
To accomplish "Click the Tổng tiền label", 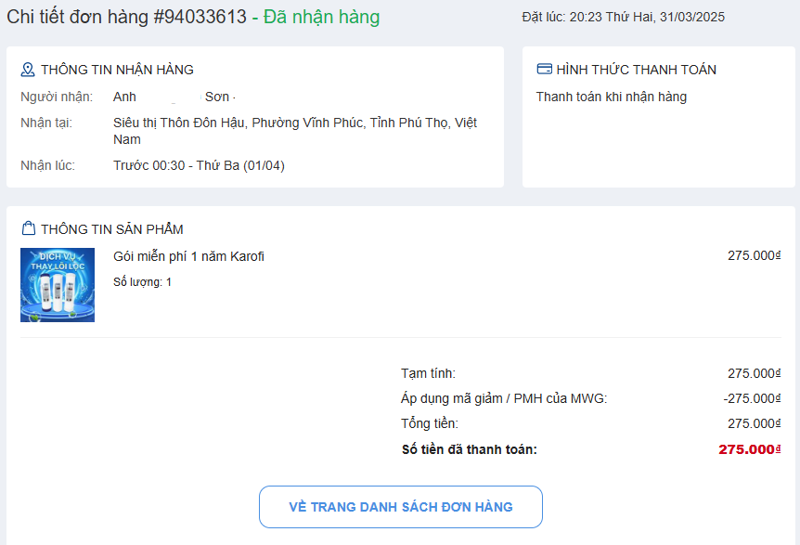I will tap(430, 423).
